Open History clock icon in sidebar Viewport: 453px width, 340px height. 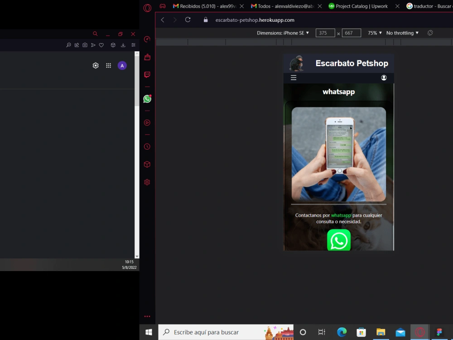147,146
